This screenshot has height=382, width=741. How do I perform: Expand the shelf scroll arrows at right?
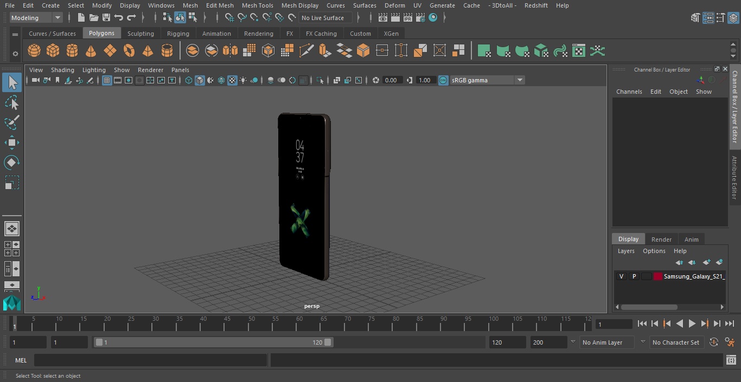[733, 51]
